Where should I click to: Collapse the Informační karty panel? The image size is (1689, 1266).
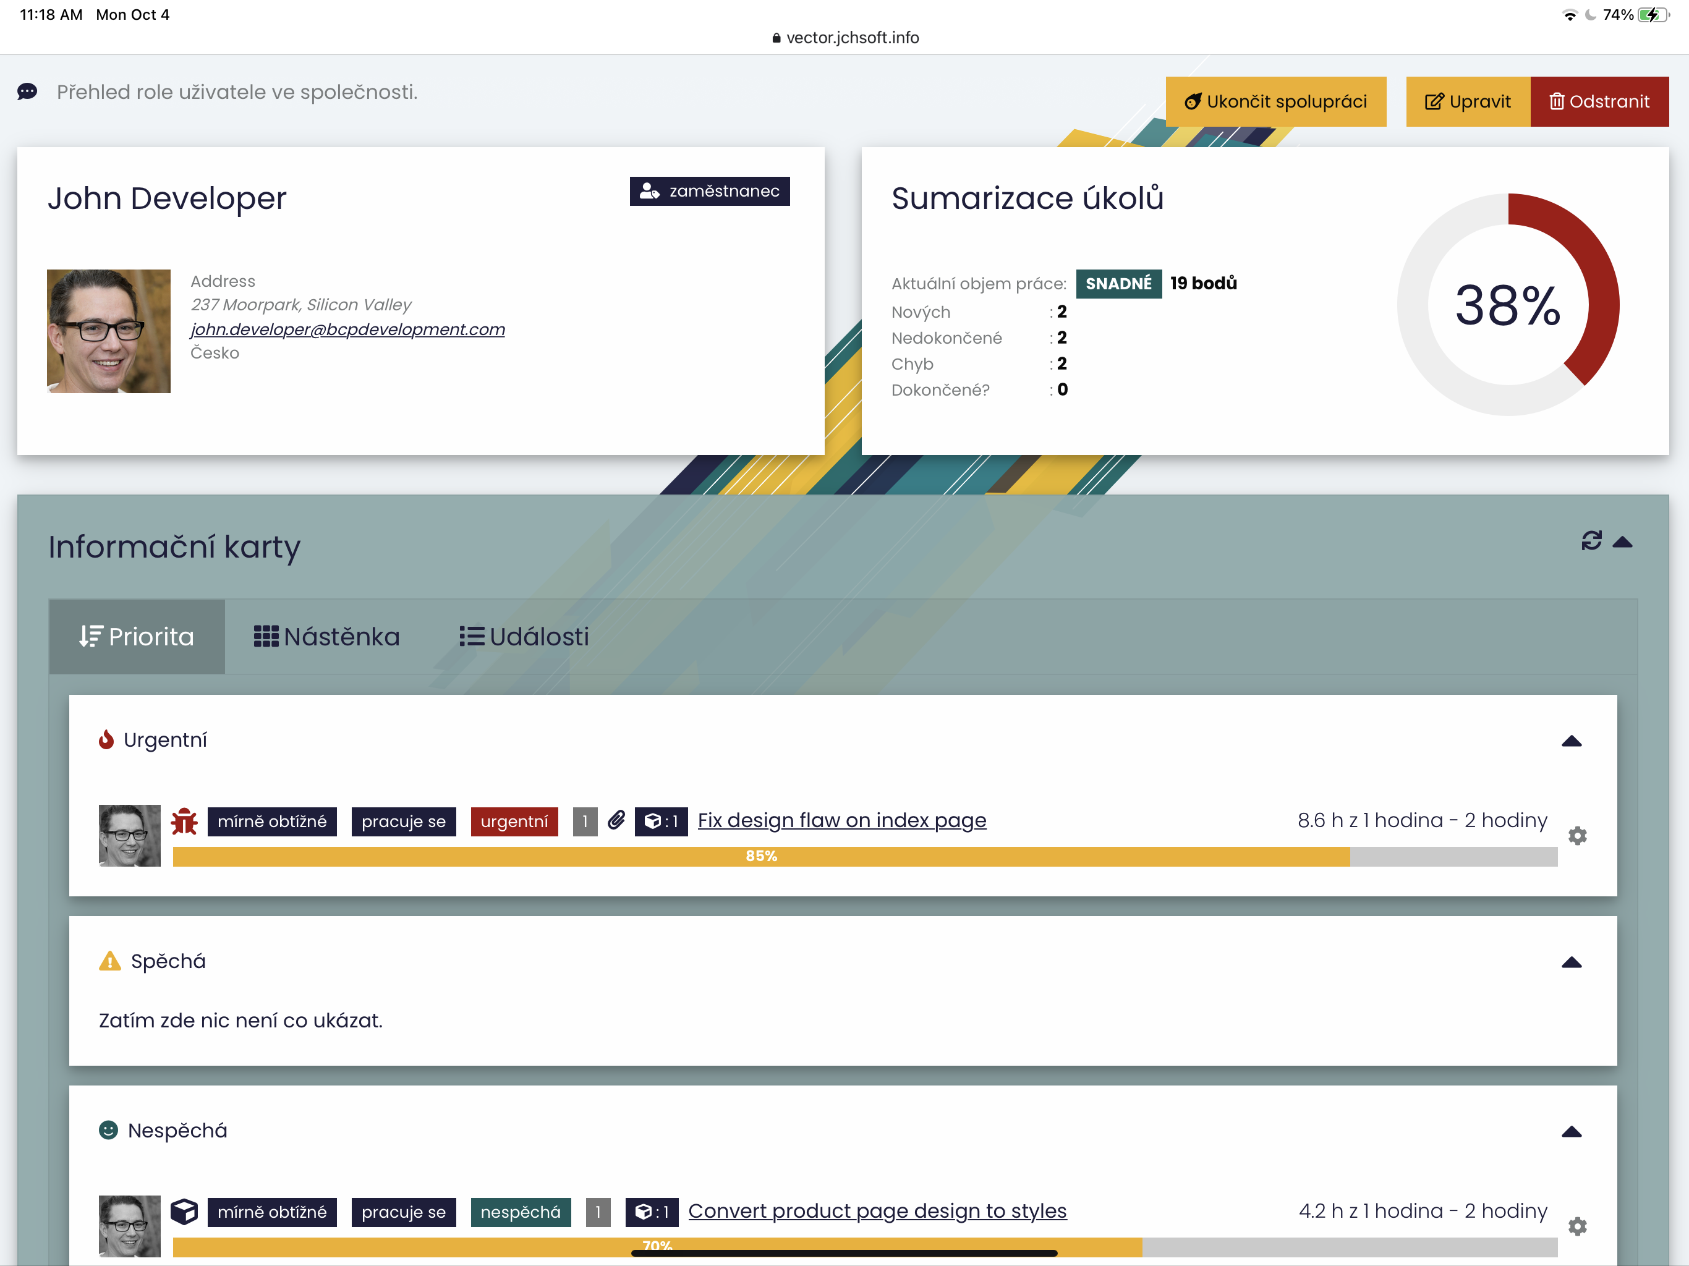pos(1622,542)
